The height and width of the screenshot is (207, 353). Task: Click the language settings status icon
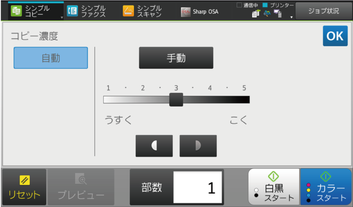pyautogui.click(x=267, y=14)
